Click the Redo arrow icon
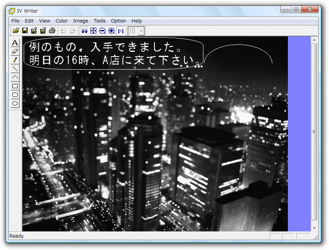329x250 pixels. pyautogui.click(x=73, y=31)
